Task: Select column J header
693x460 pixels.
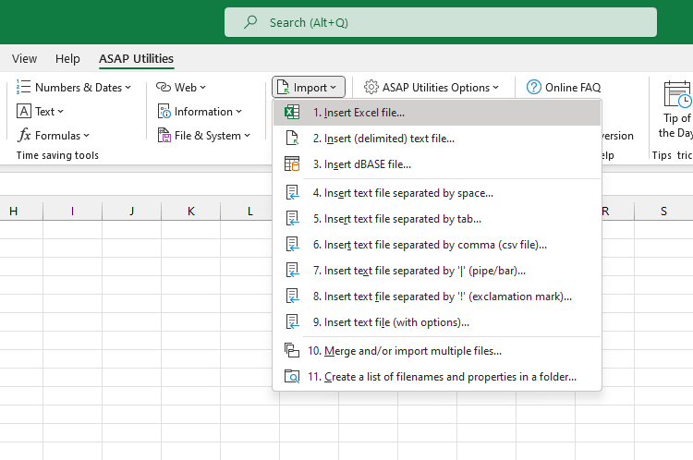Action: [x=132, y=211]
